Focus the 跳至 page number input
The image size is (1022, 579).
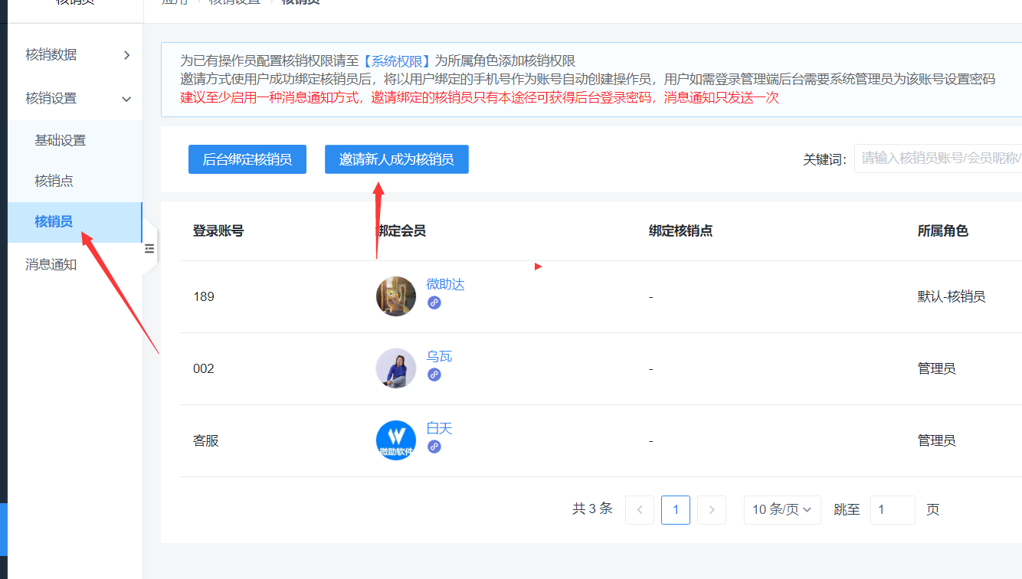(893, 509)
